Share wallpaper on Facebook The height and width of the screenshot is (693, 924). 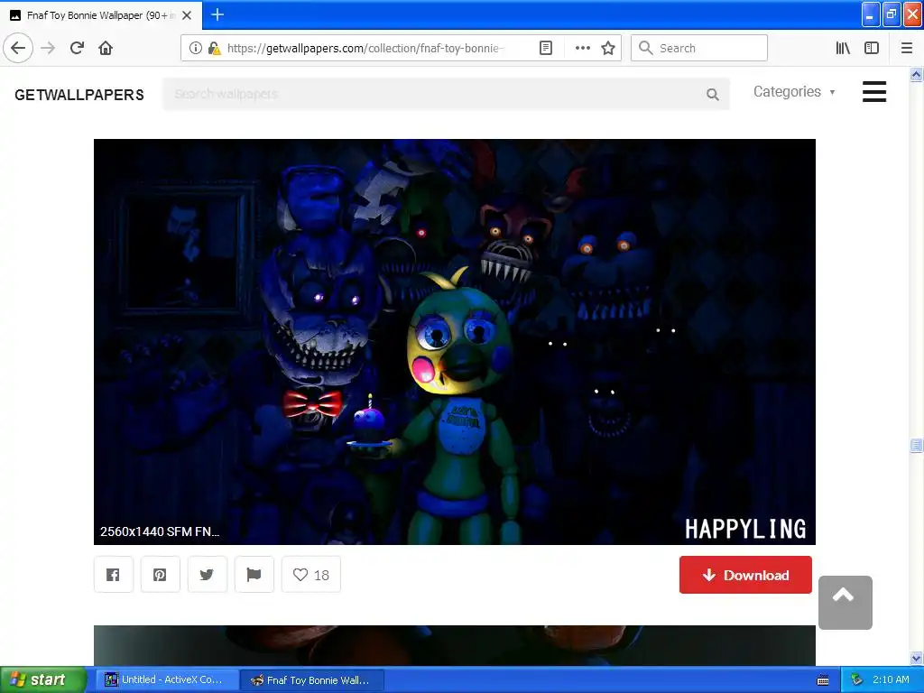pos(113,575)
